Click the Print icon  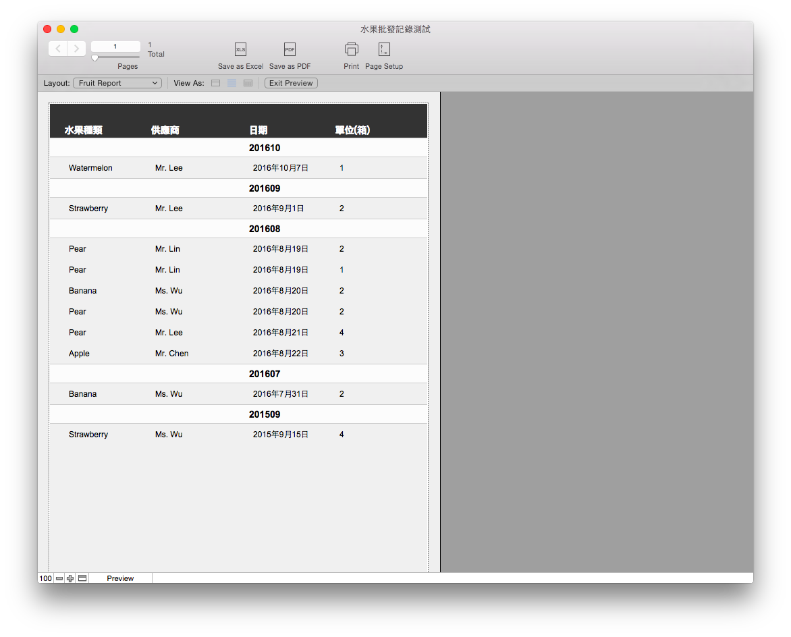point(352,49)
